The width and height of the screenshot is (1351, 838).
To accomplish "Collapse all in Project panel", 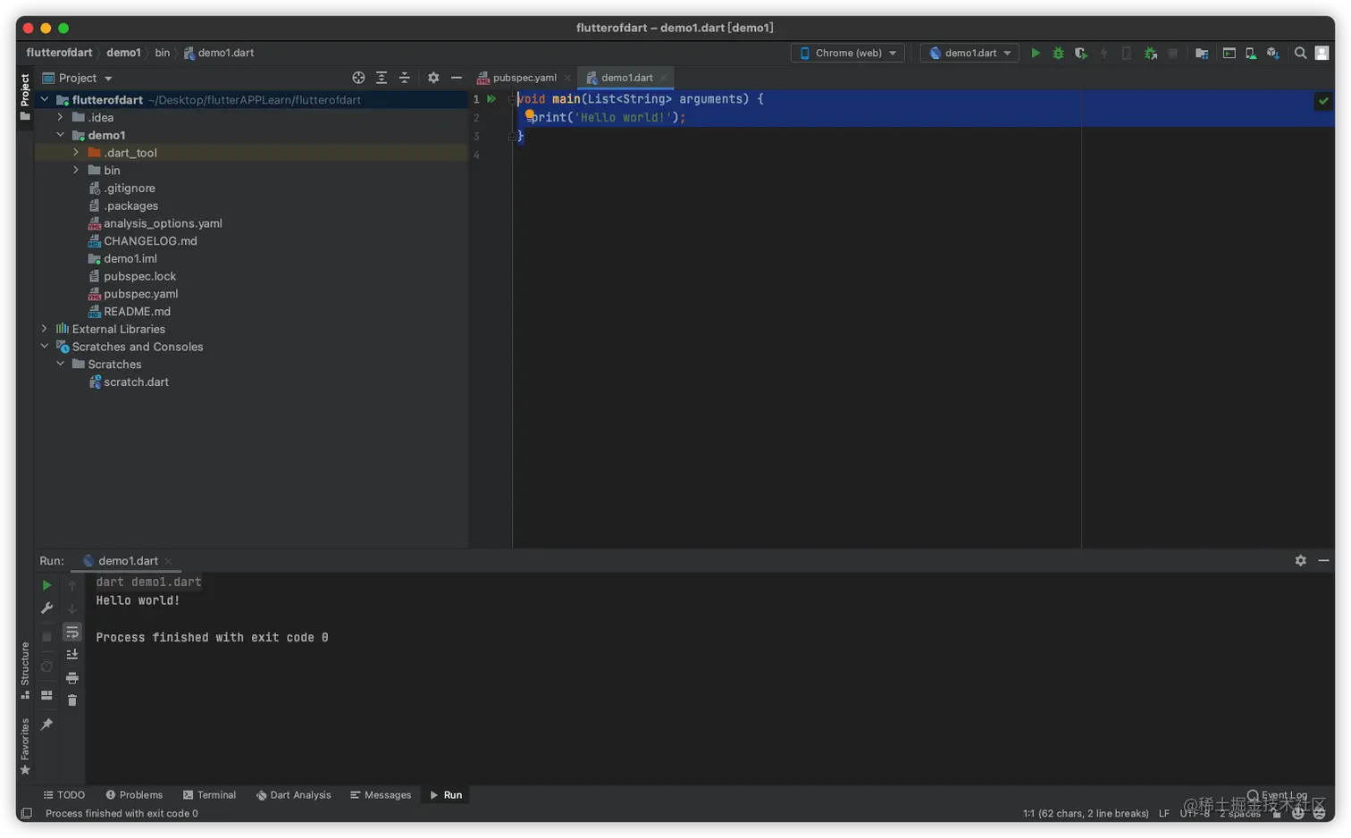I will pyautogui.click(x=404, y=78).
